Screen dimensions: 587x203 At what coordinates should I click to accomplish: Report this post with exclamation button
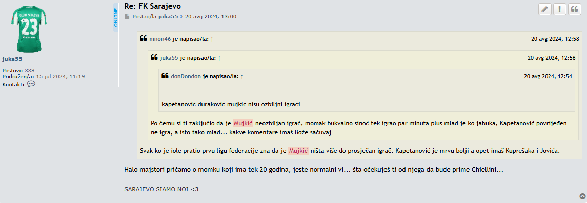(x=560, y=9)
